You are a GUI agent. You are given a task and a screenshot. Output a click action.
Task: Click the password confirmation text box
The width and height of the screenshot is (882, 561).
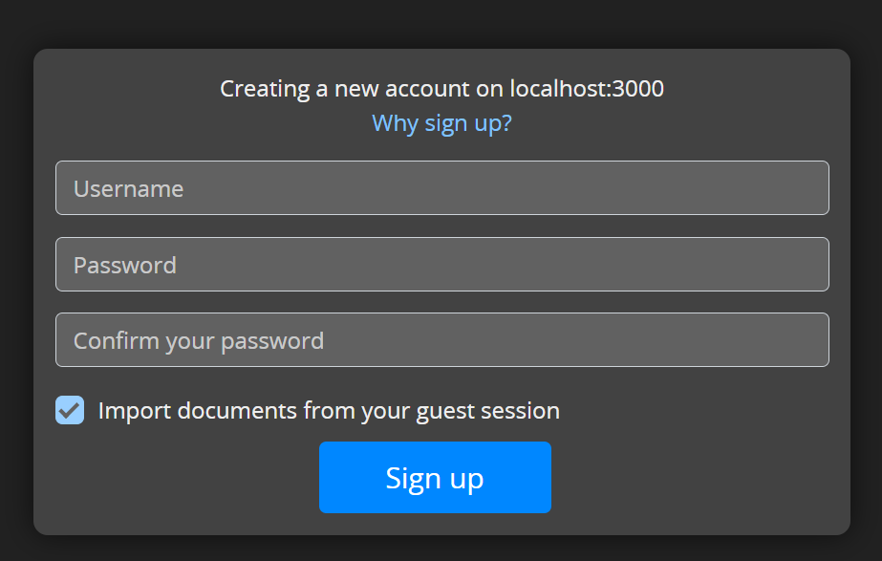441,339
